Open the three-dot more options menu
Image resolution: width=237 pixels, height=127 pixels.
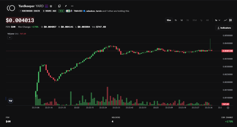click(x=72, y=6)
